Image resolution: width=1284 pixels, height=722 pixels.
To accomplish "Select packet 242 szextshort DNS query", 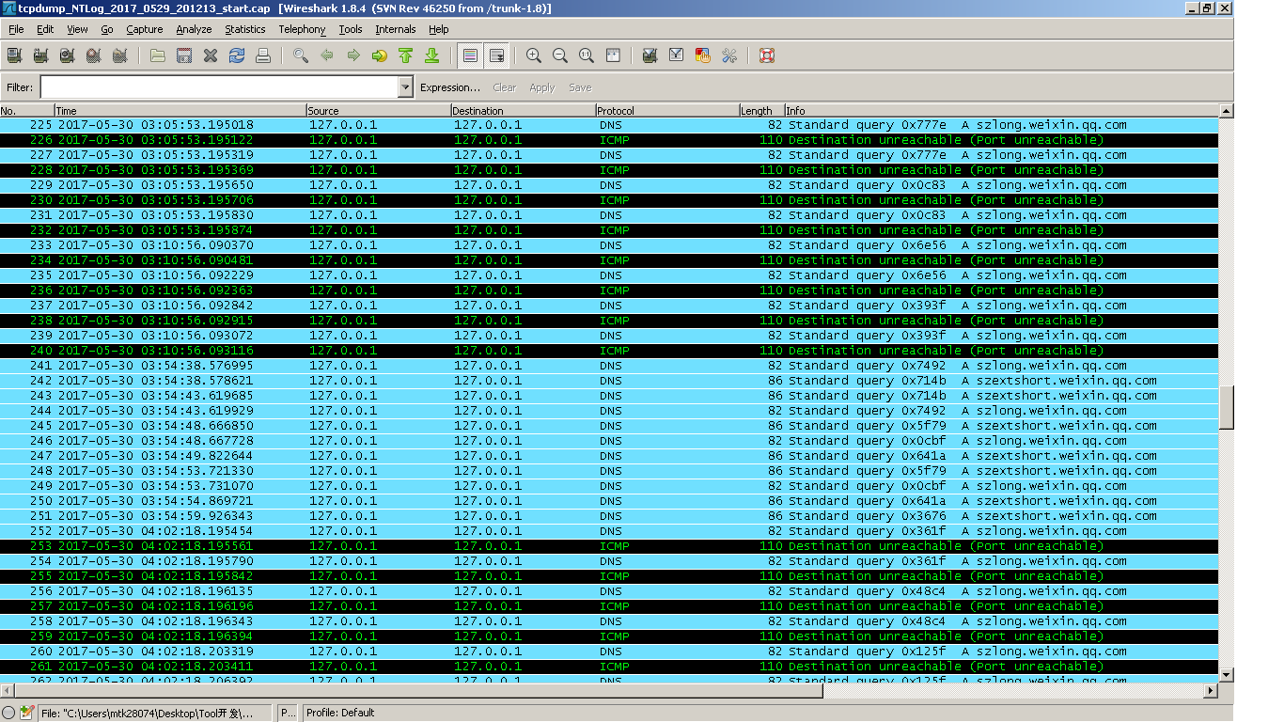I will (x=609, y=381).
